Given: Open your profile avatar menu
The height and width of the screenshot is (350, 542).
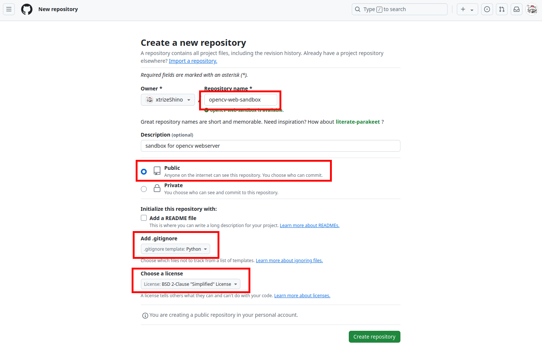Looking at the screenshot, I should (532, 9).
